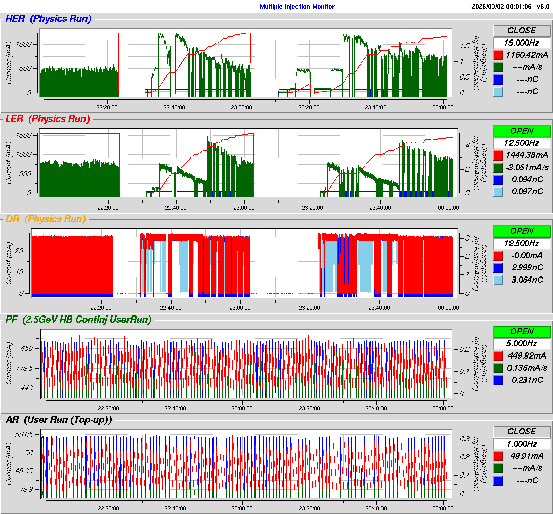Click the HER 15.000Hz frequency field

(x=522, y=43)
